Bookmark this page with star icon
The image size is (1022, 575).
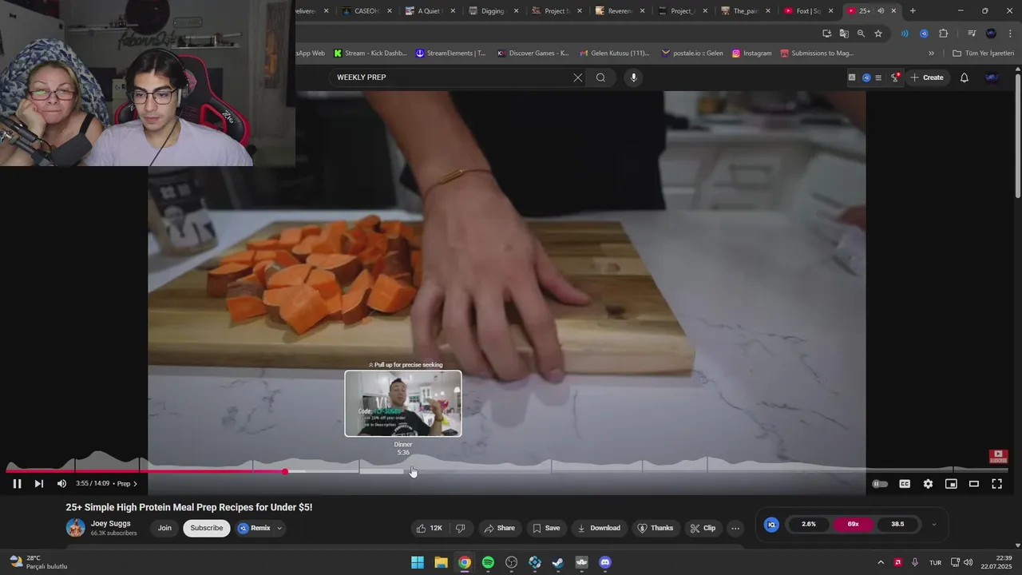[x=878, y=34]
